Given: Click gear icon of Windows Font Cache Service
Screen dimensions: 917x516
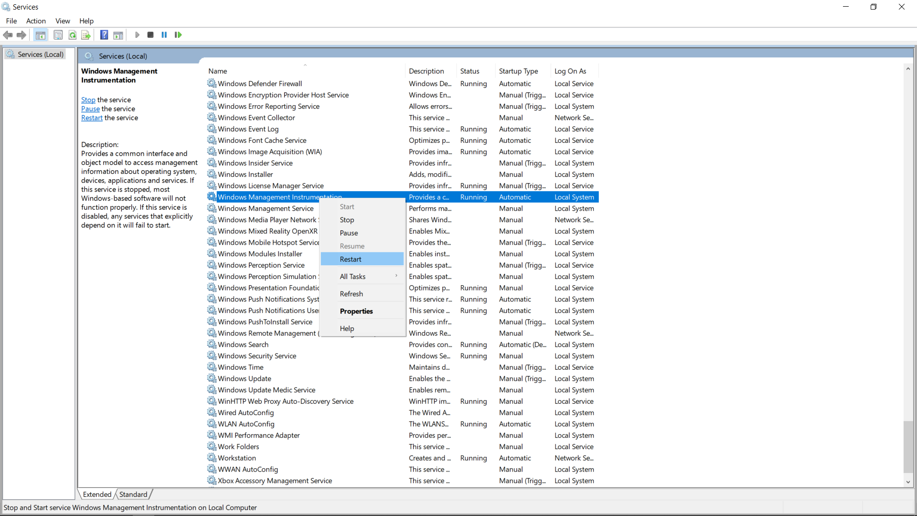Looking at the screenshot, I should 212,140.
